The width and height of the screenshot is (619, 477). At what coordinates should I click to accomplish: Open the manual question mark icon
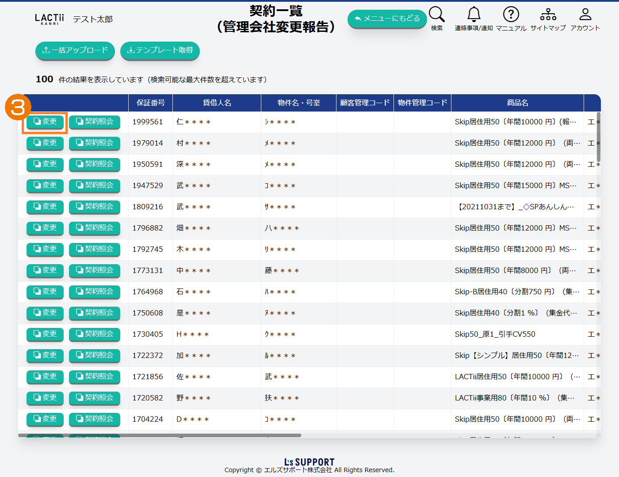(x=511, y=15)
